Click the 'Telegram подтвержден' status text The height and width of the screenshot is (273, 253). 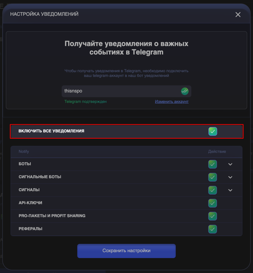pos(85,102)
